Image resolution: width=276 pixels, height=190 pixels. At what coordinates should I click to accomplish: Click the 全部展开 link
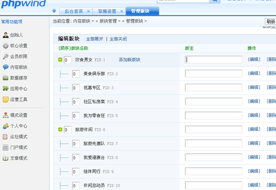pos(95,39)
